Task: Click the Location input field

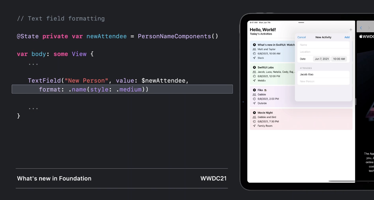Action: [323, 52]
